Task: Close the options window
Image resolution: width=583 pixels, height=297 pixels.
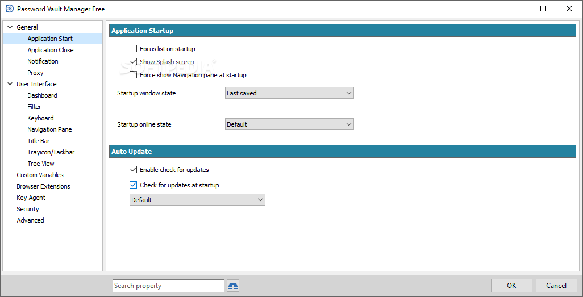Action: click(x=569, y=9)
